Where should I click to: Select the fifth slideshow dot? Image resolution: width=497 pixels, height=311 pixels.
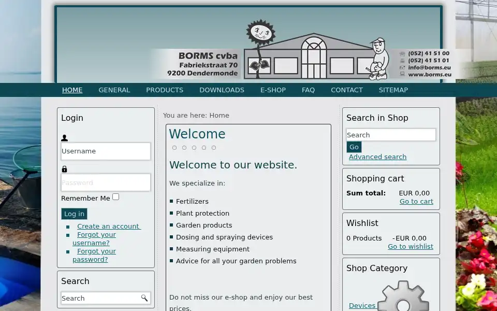coord(214,148)
